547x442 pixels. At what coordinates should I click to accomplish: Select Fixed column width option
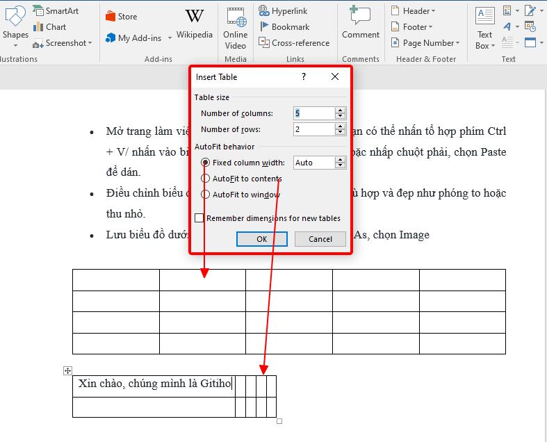point(206,163)
